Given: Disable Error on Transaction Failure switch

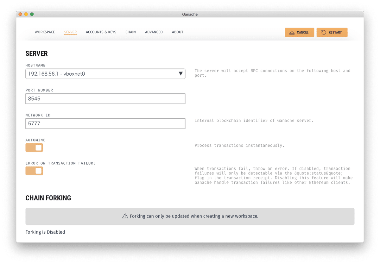Looking at the screenshot, I should pos(34,171).
